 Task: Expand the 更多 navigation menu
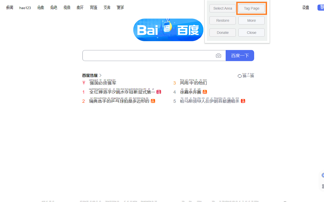click(x=120, y=8)
